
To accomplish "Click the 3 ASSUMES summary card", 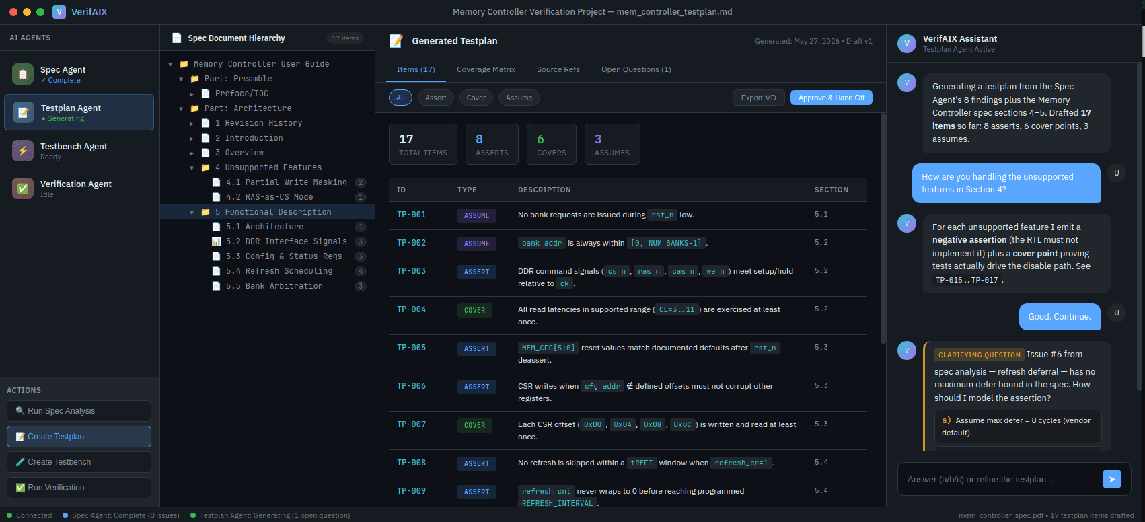I will 612,144.
